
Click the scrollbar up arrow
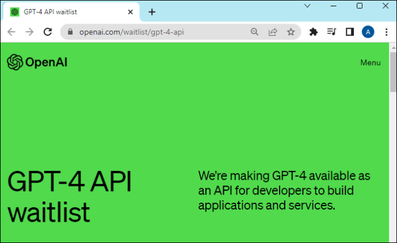tap(393, 48)
